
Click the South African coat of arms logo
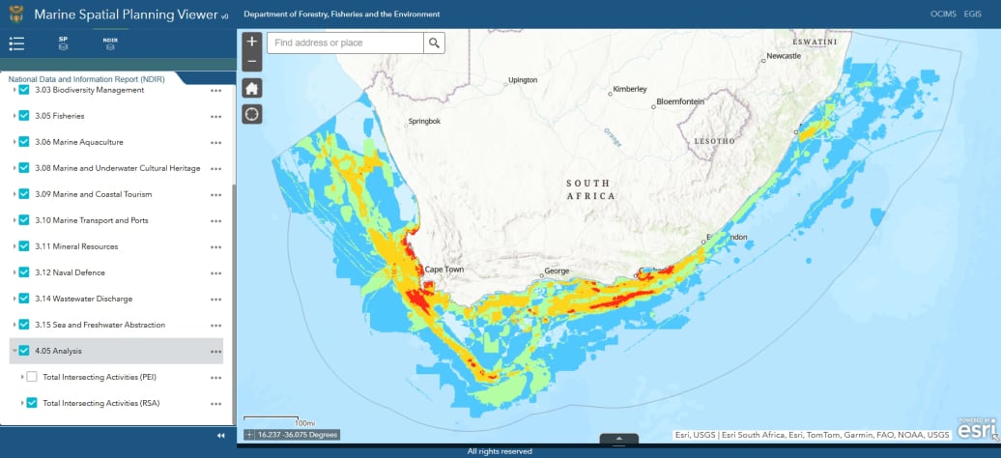tap(16, 14)
